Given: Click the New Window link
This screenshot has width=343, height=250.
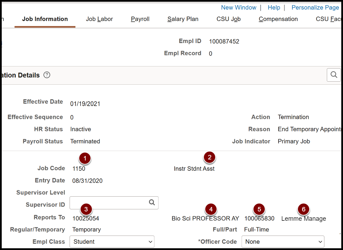Looking at the screenshot, I should (x=239, y=8).
